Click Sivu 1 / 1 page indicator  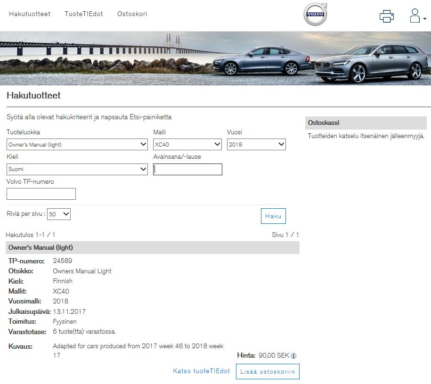tap(285, 235)
